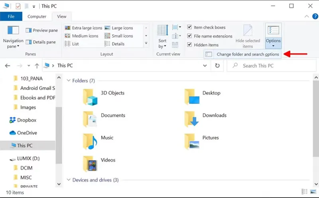The height and width of the screenshot is (198, 319).
Task: Open the recent locations dropdown
Action: point(29,66)
